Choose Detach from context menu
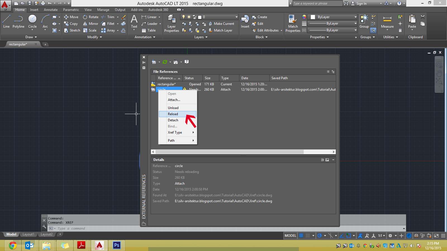 pos(178,120)
